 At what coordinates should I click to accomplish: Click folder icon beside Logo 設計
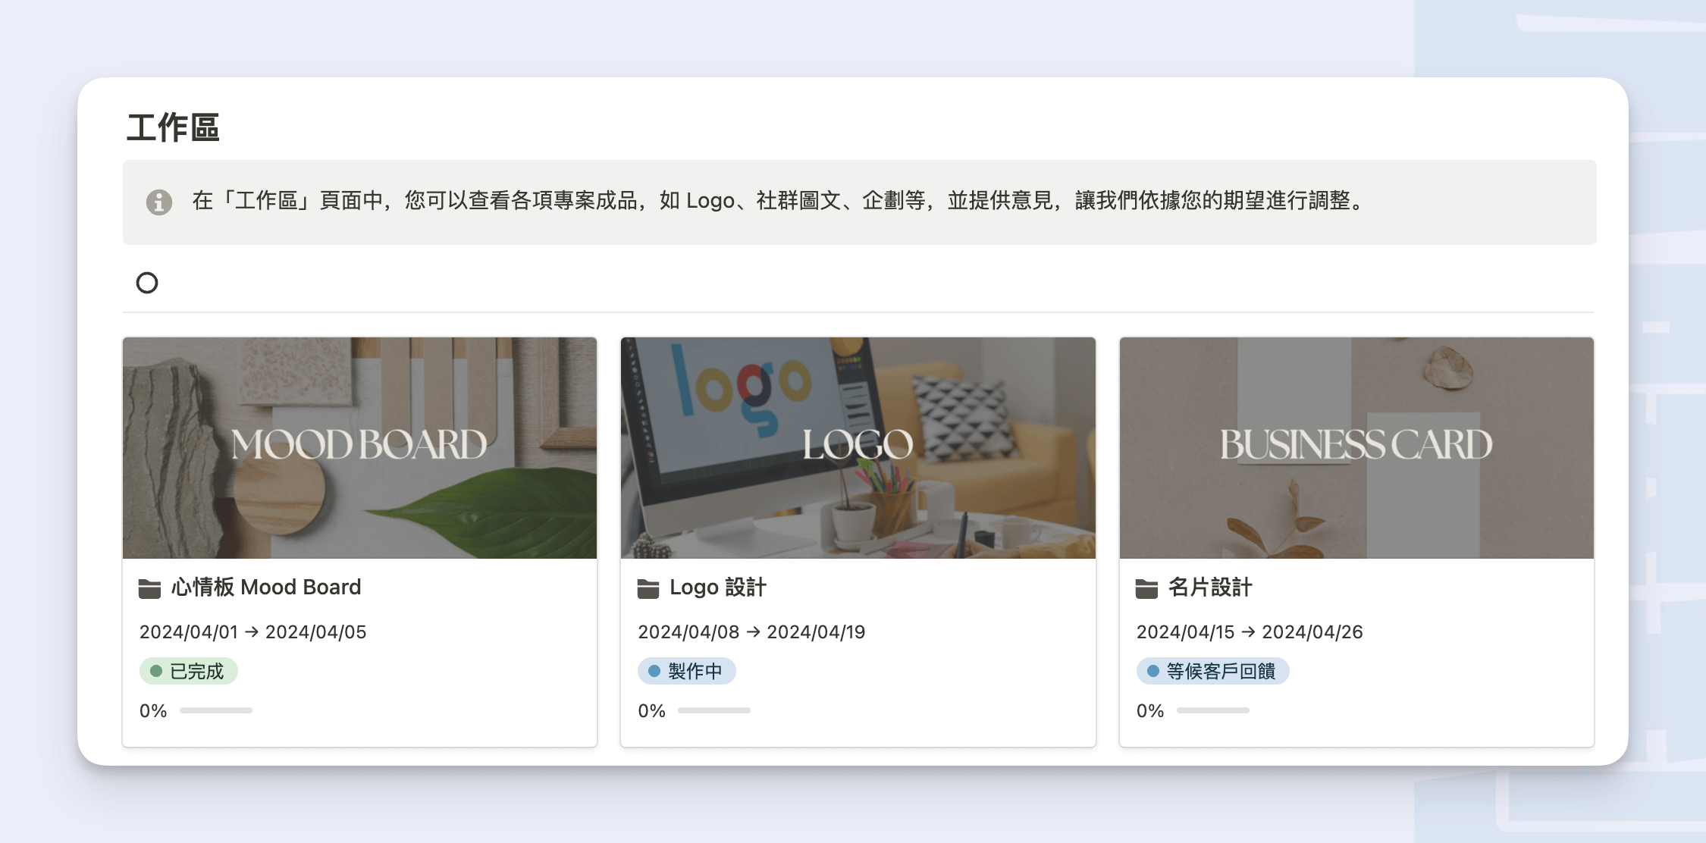coord(648,588)
